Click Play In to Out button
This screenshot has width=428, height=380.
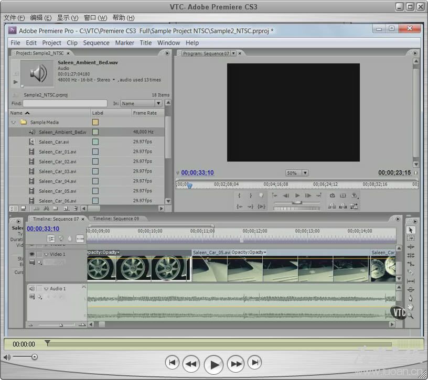262,207
